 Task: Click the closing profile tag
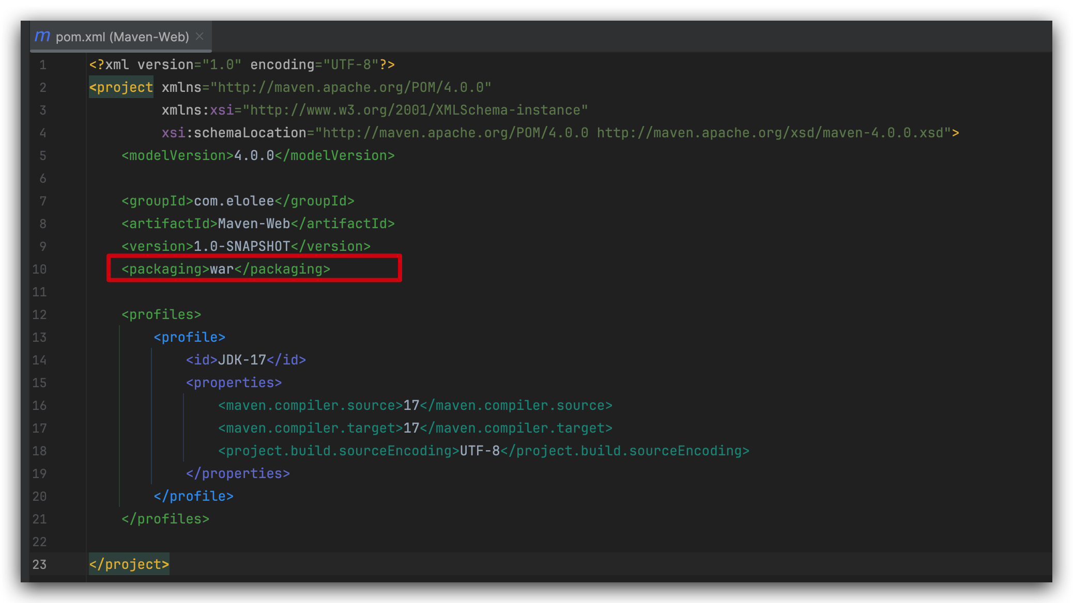(x=193, y=497)
